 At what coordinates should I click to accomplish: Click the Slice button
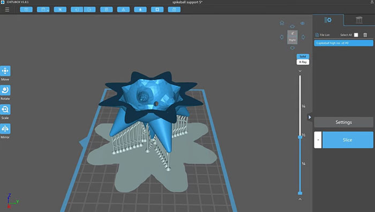click(x=348, y=140)
